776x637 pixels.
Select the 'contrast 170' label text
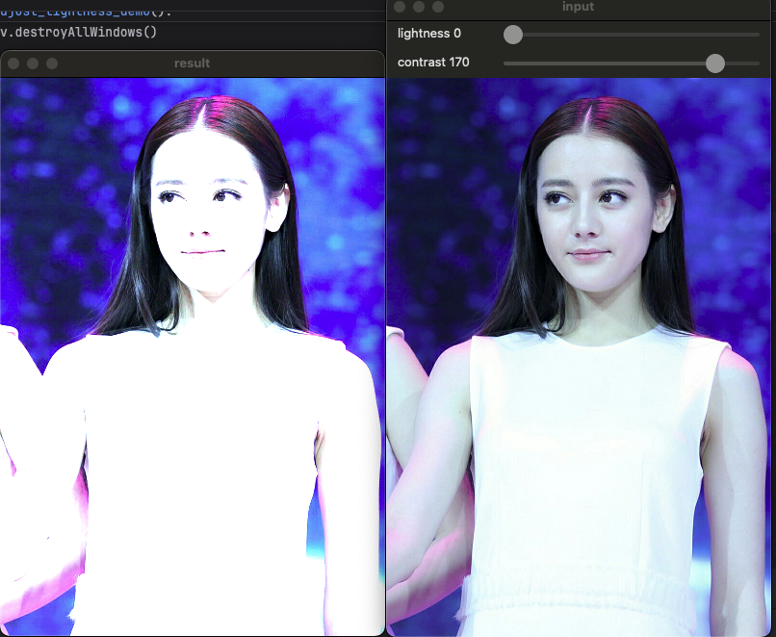coord(431,63)
